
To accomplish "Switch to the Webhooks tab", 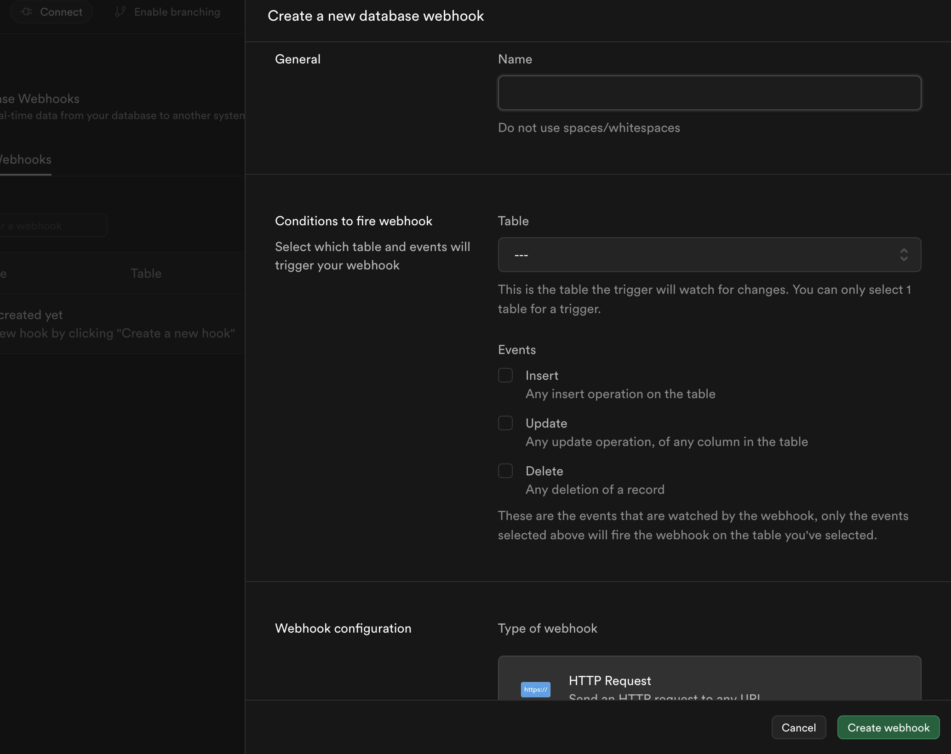I will tap(25, 160).
